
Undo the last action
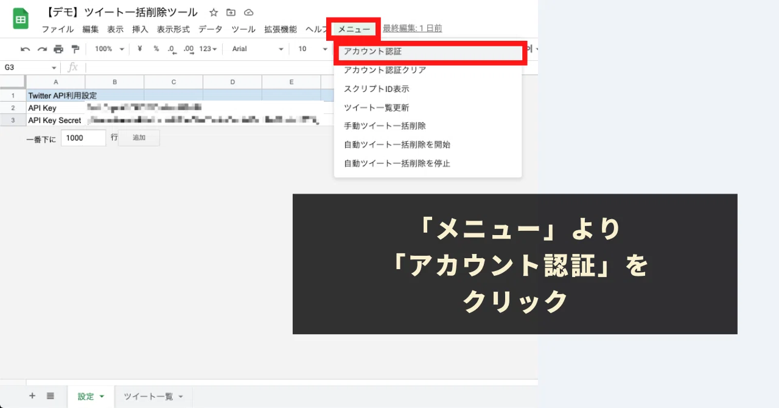(x=26, y=49)
